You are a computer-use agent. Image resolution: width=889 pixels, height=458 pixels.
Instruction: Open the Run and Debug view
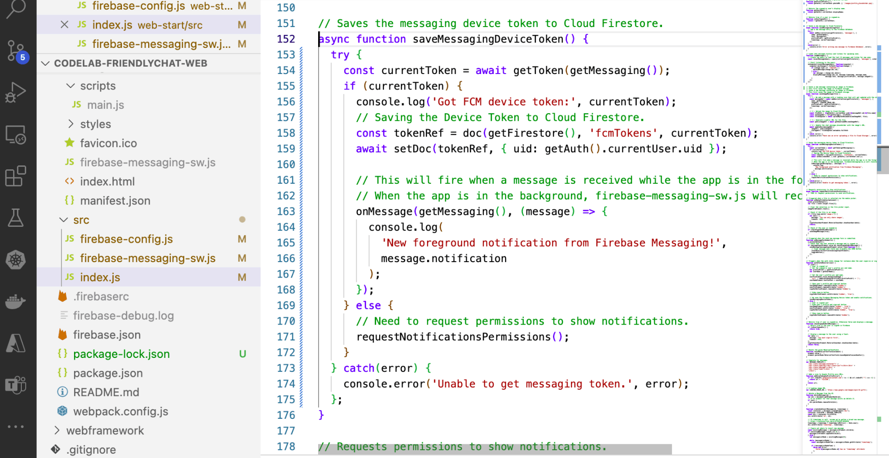(15, 92)
